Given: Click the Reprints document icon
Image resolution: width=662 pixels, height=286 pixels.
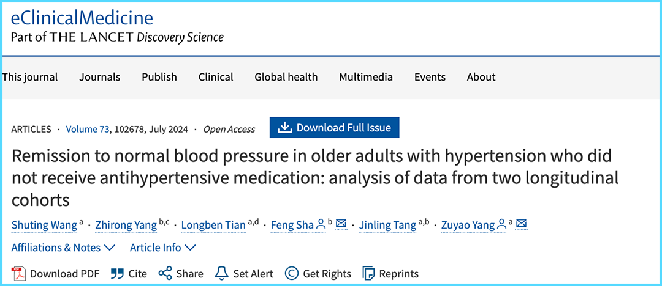Looking at the screenshot, I should tap(368, 274).
